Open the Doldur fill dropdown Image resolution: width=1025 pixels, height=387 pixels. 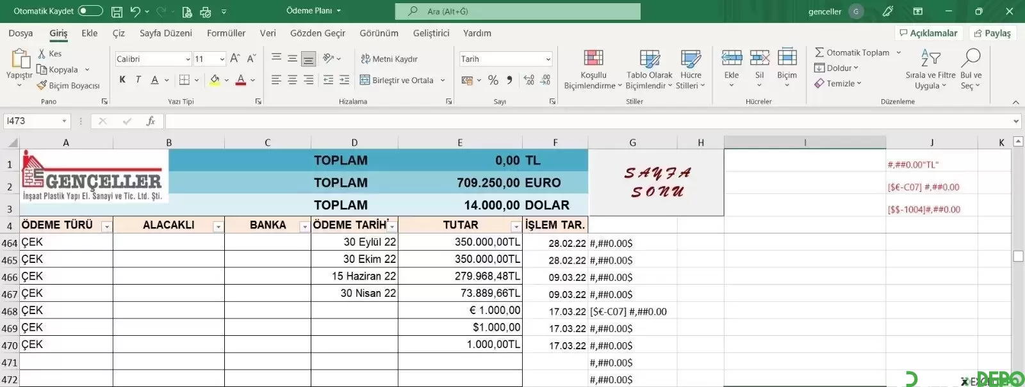click(x=836, y=68)
